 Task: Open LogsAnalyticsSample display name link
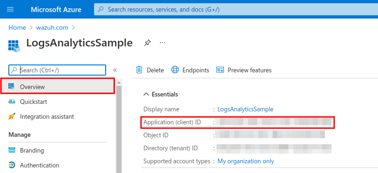click(x=245, y=109)
